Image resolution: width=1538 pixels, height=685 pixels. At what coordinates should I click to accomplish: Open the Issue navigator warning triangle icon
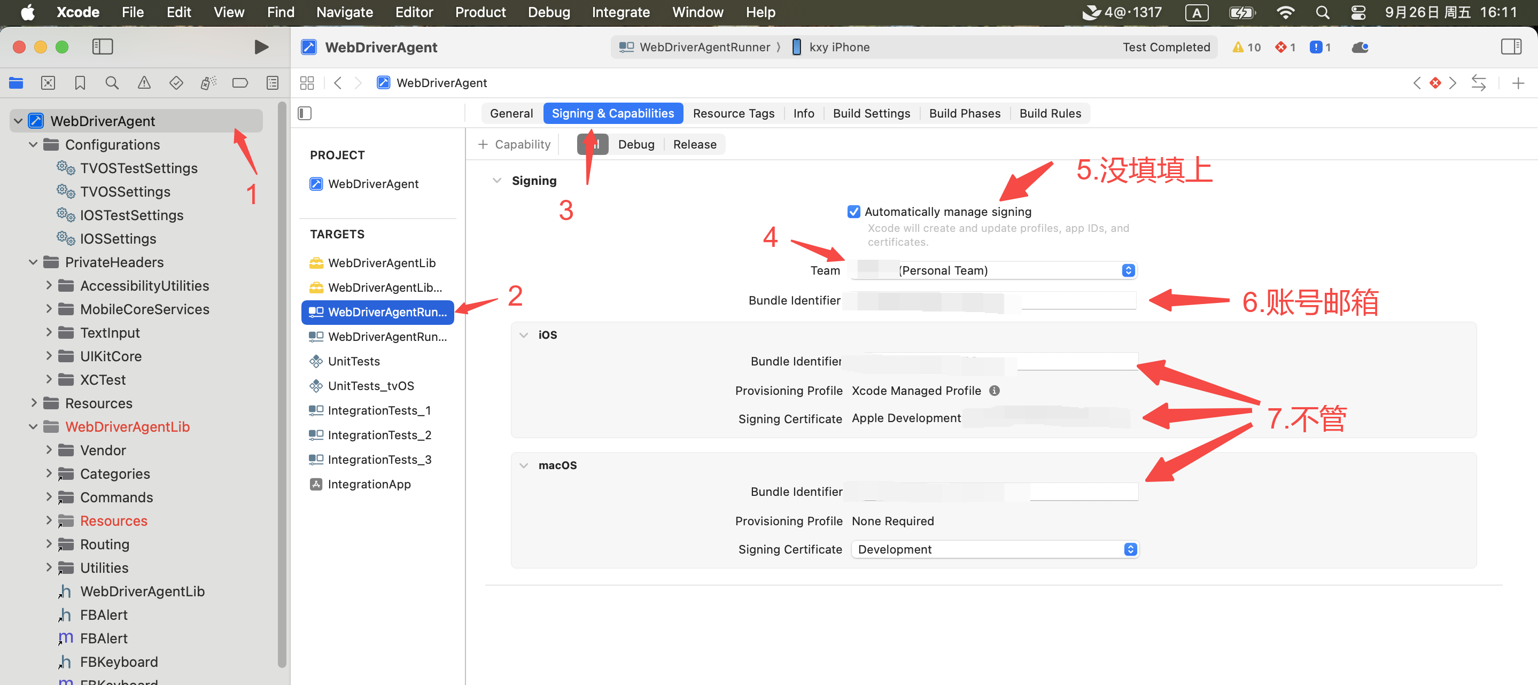[144, 83]
